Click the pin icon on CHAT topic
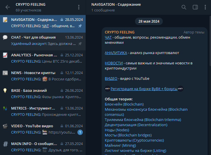 click(80, 44)
